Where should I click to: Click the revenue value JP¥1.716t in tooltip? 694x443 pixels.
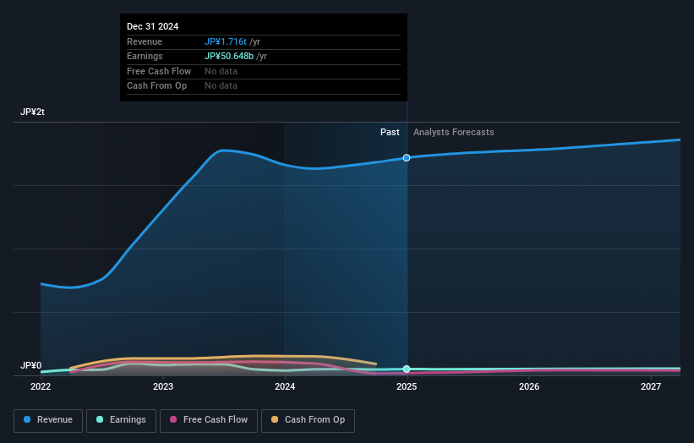click(226, 41)
